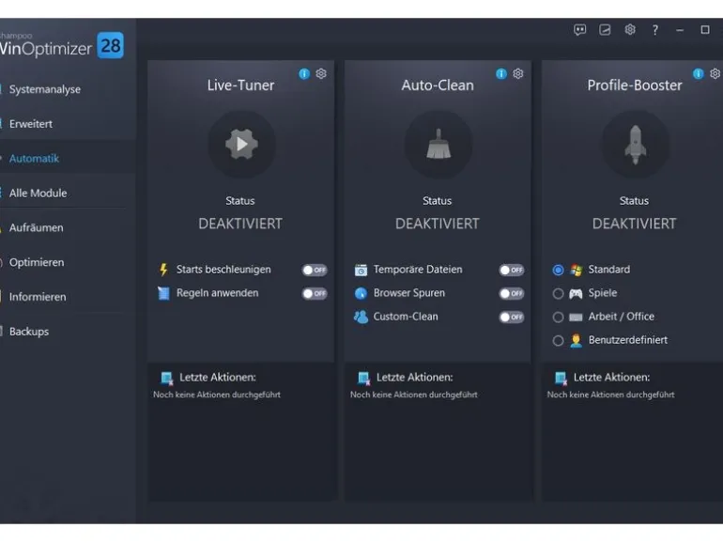Click the Live-Tuner DEAKTIVIERT status text
This screenshot has height=543, width=723.
(x=240, y=224)
